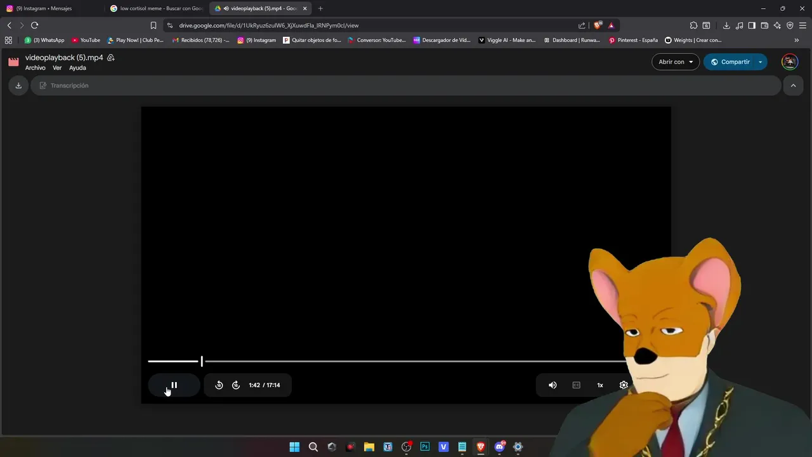This screenshot has height=457, width=812.
Task: Open the video player settings gear
Action: 624,385
